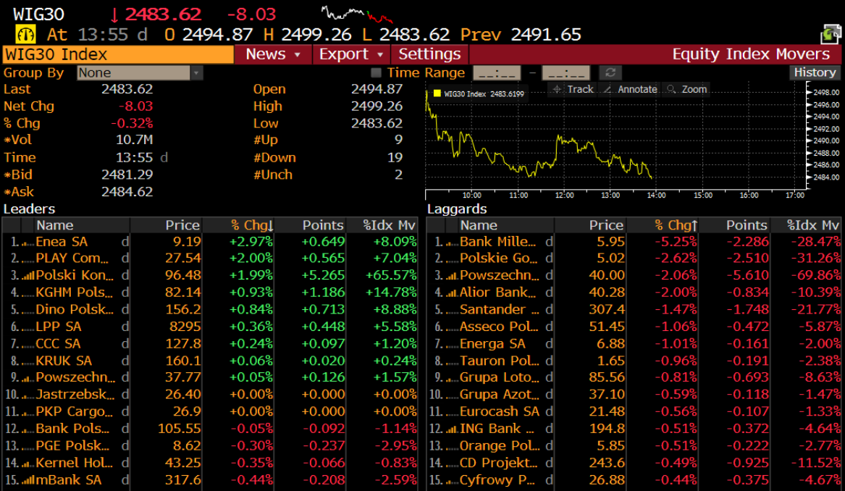Click the volume bars icon for Powszechn… laggard
The height and width of the screenshot is (491, 845).
pos(452,276)
